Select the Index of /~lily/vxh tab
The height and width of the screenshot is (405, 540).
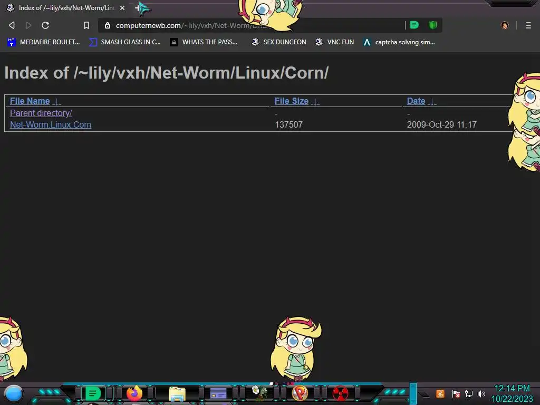[x=65, y=7]
